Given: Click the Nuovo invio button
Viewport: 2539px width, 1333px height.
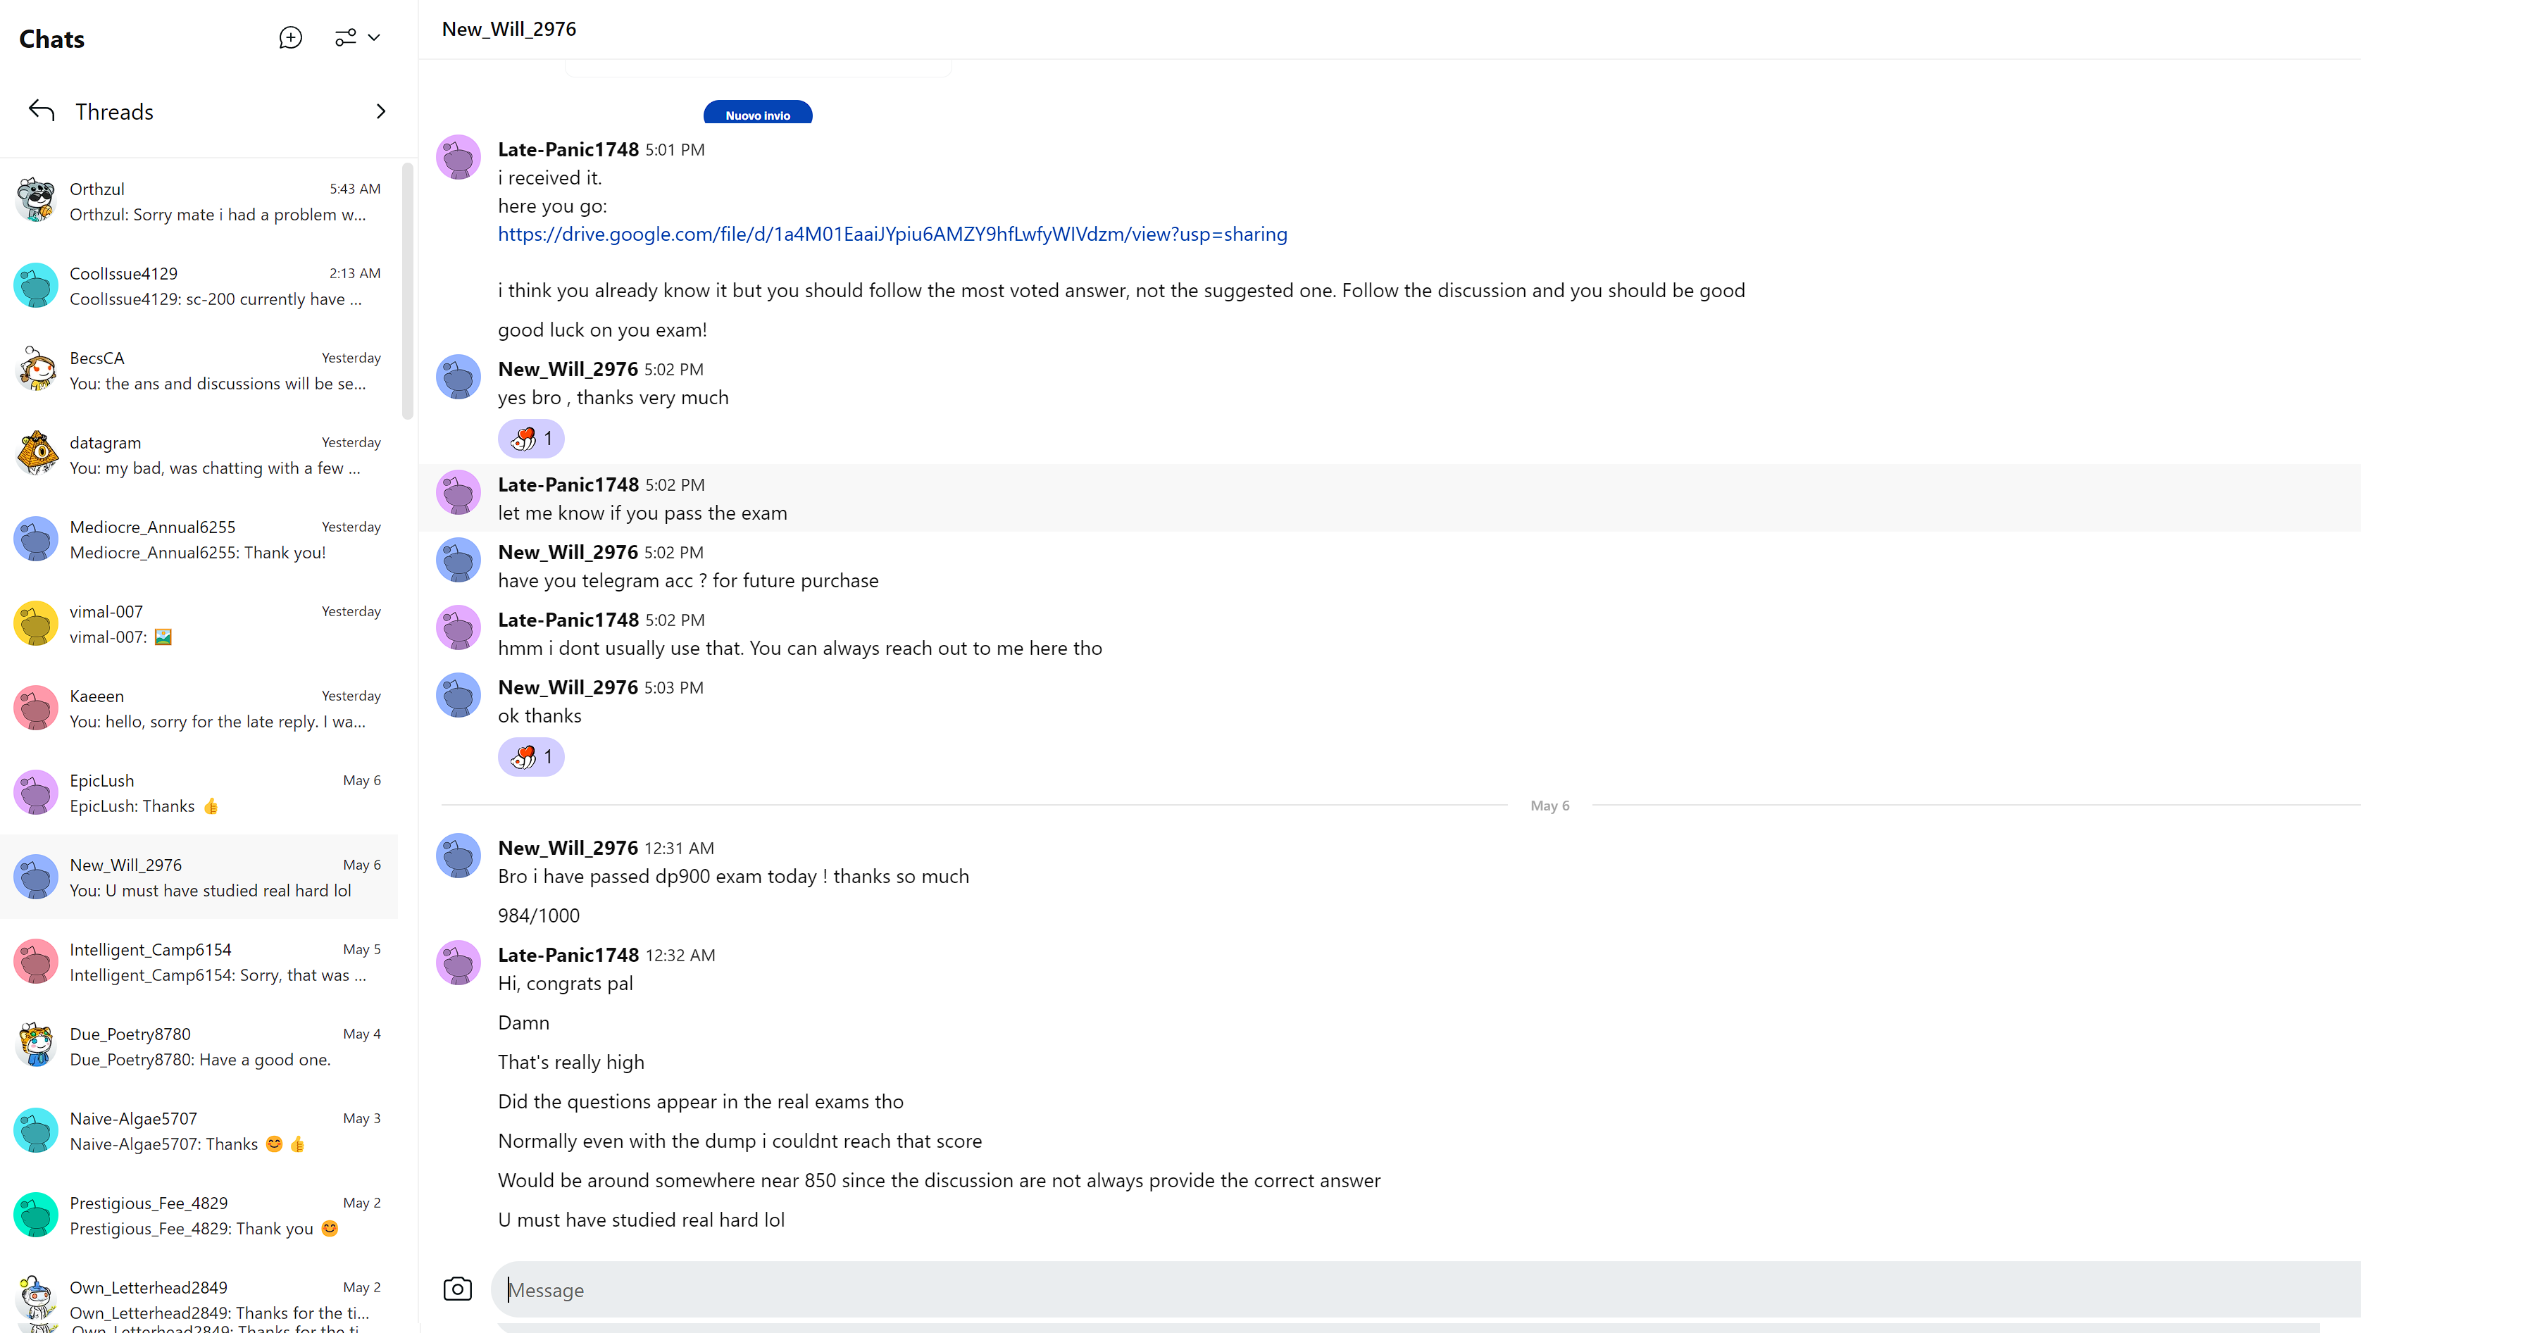Looking at the screenshot, I should click(x=757, y=114).
